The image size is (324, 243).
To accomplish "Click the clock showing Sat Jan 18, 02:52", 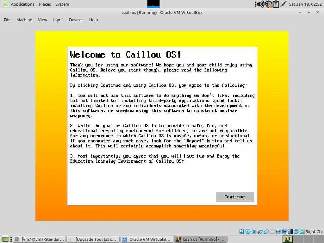I will tap(305, 4).
